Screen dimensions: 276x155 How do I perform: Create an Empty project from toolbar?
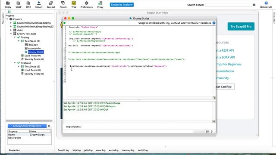coord(8,5)
